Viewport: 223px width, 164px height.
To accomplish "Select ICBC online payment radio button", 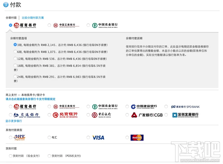I will (49, 107).
